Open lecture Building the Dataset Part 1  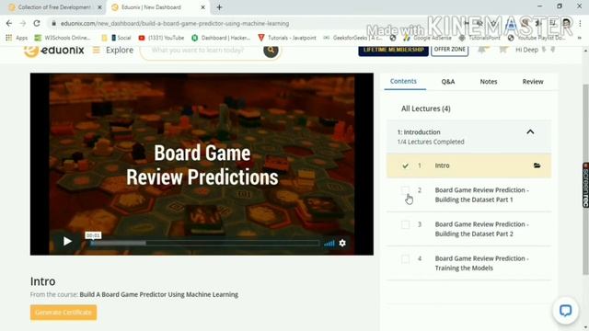click(481, 195)
